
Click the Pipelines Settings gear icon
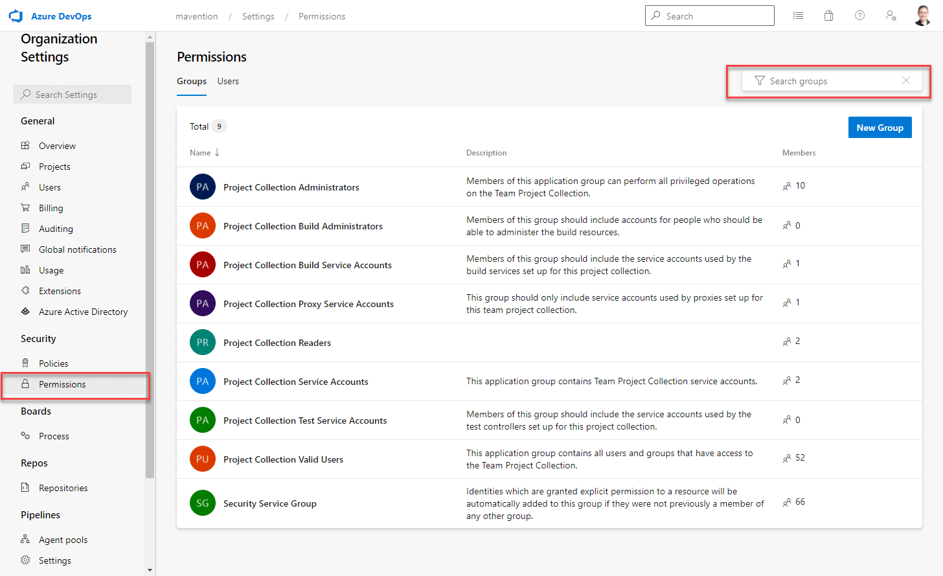[25, 560]
